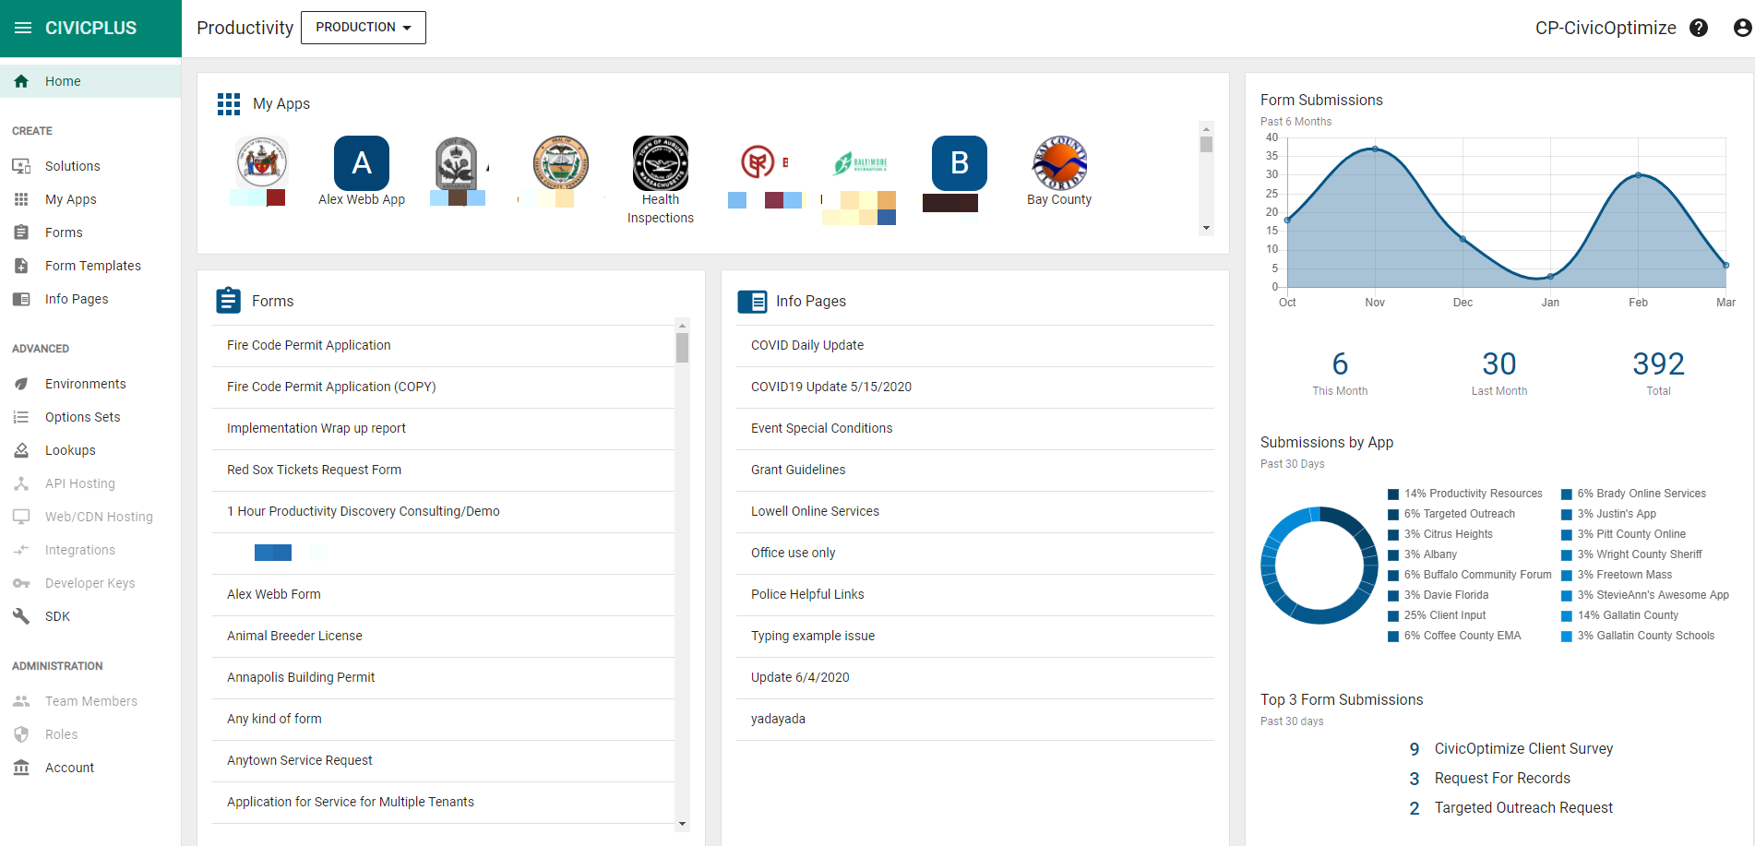The image size is (1755, 846).
Task: Select Solutions in the sidebar menu
Action: coord(90,166)
